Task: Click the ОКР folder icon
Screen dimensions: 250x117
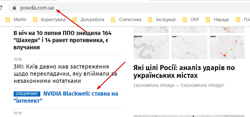Action: 185,20
